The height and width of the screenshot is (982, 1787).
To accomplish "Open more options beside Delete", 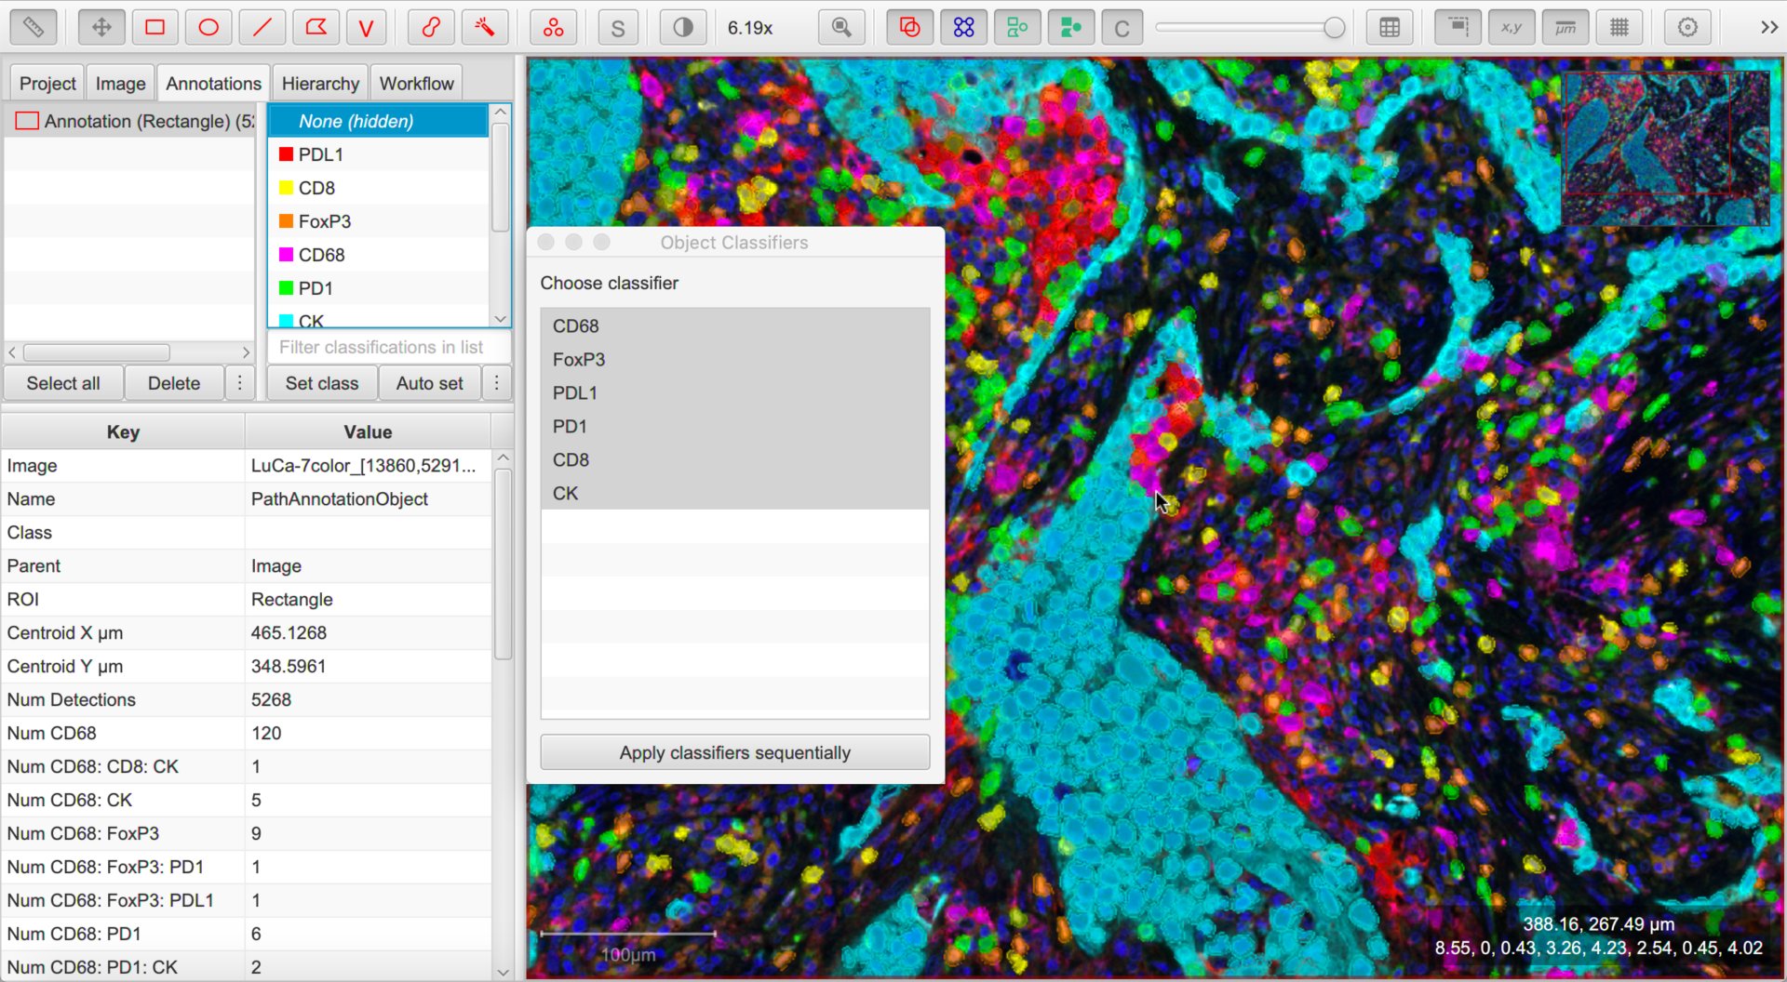I will pyautogui.click(x=240, y=383).
